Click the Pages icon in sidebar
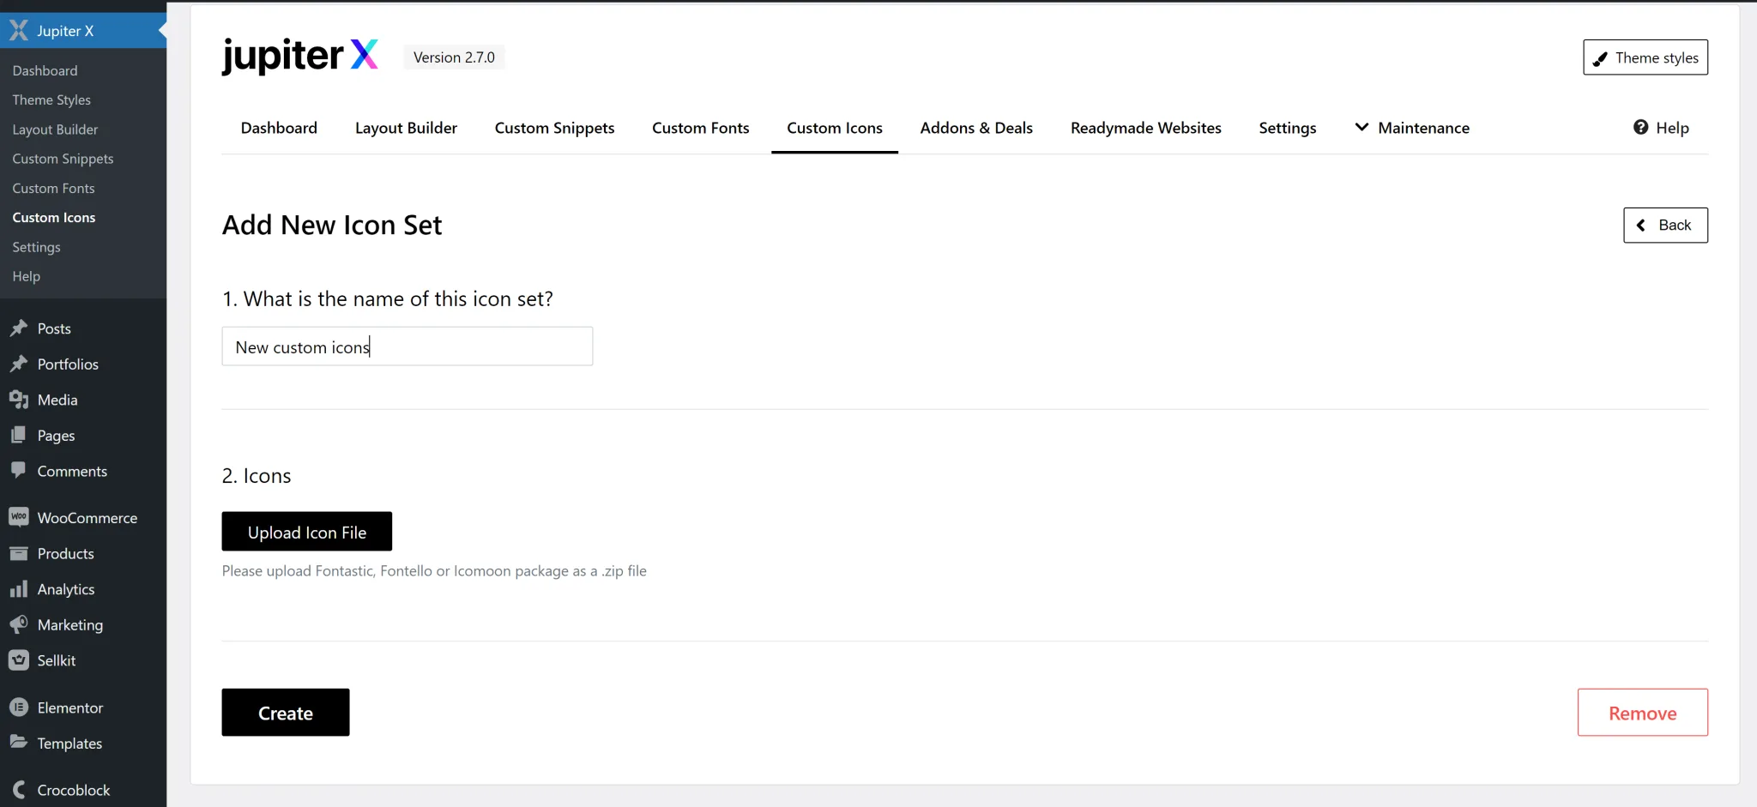This screenshot has height=807, width=1757. point(18,436)
